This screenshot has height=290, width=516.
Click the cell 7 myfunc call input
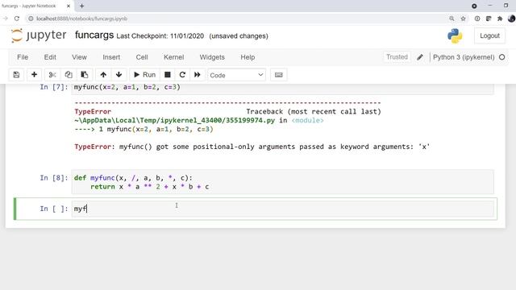pos(283,88)
